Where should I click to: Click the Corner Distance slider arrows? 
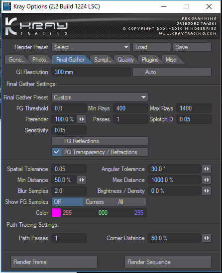coord(207,238)
